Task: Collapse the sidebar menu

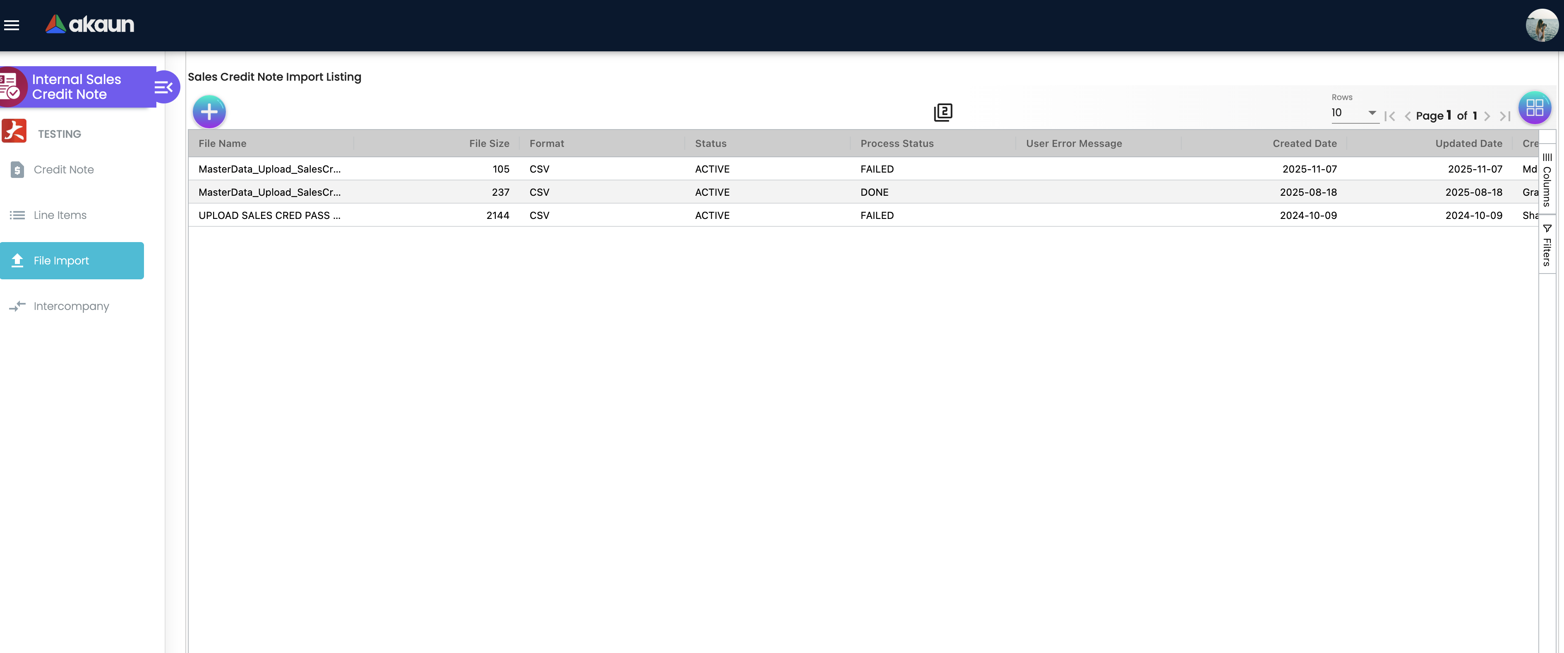Action: [x=165, y=87]
